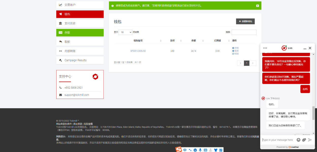
Task: Click the chart icon beside 交易账户
Action: tap(61, 5)
